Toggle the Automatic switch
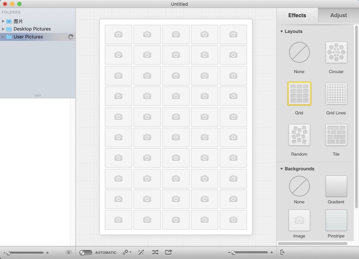Image resolution: width=359 pixels, height=259 pixels. pos(86,253)
